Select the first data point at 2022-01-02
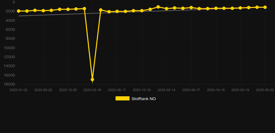This screenshot has width=275, height=133. pyautogui.click(x=18, y=11)
